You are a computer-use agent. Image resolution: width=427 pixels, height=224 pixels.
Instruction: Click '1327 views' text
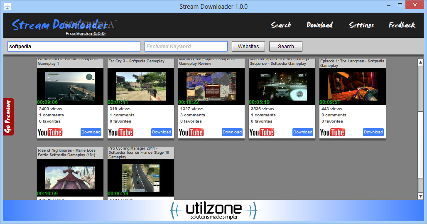[192, 109]
